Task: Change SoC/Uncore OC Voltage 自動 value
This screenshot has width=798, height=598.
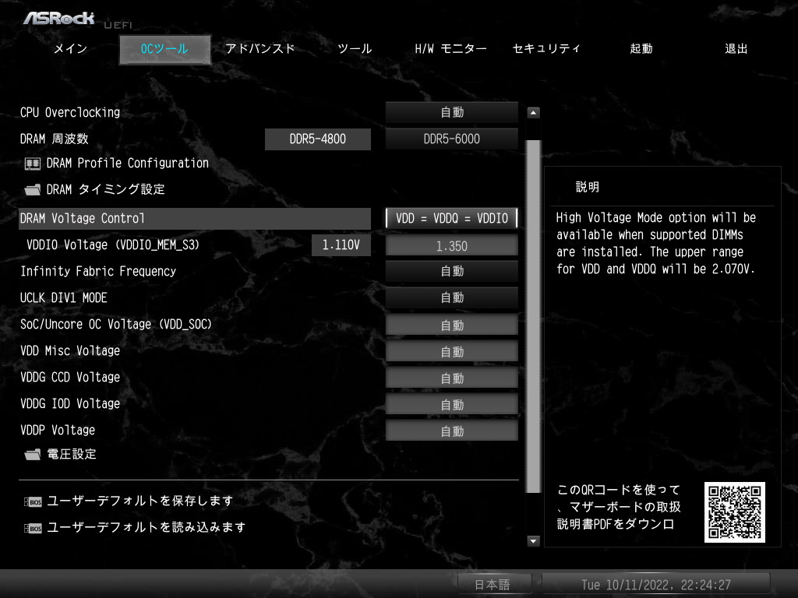Action: [x=452, y=325]
